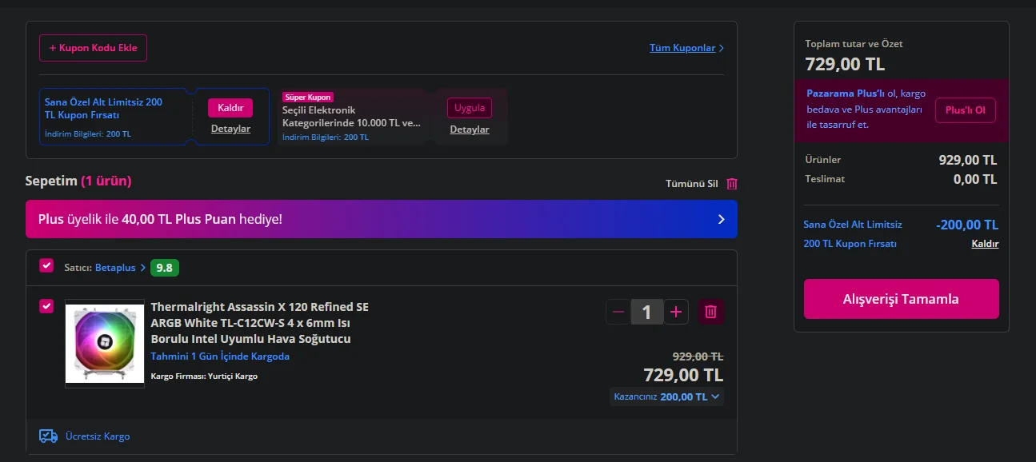Screen dimensions: 1036x462
Task: Click the Ücretsiz Kargo label
Action: pos(98,436)
